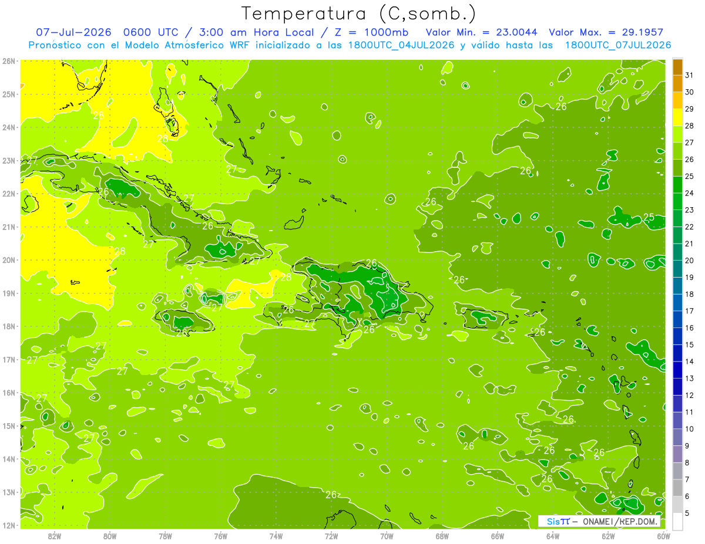
Task: Pick the gray swatch between legend 6 and 7
Action: point(677,488)
